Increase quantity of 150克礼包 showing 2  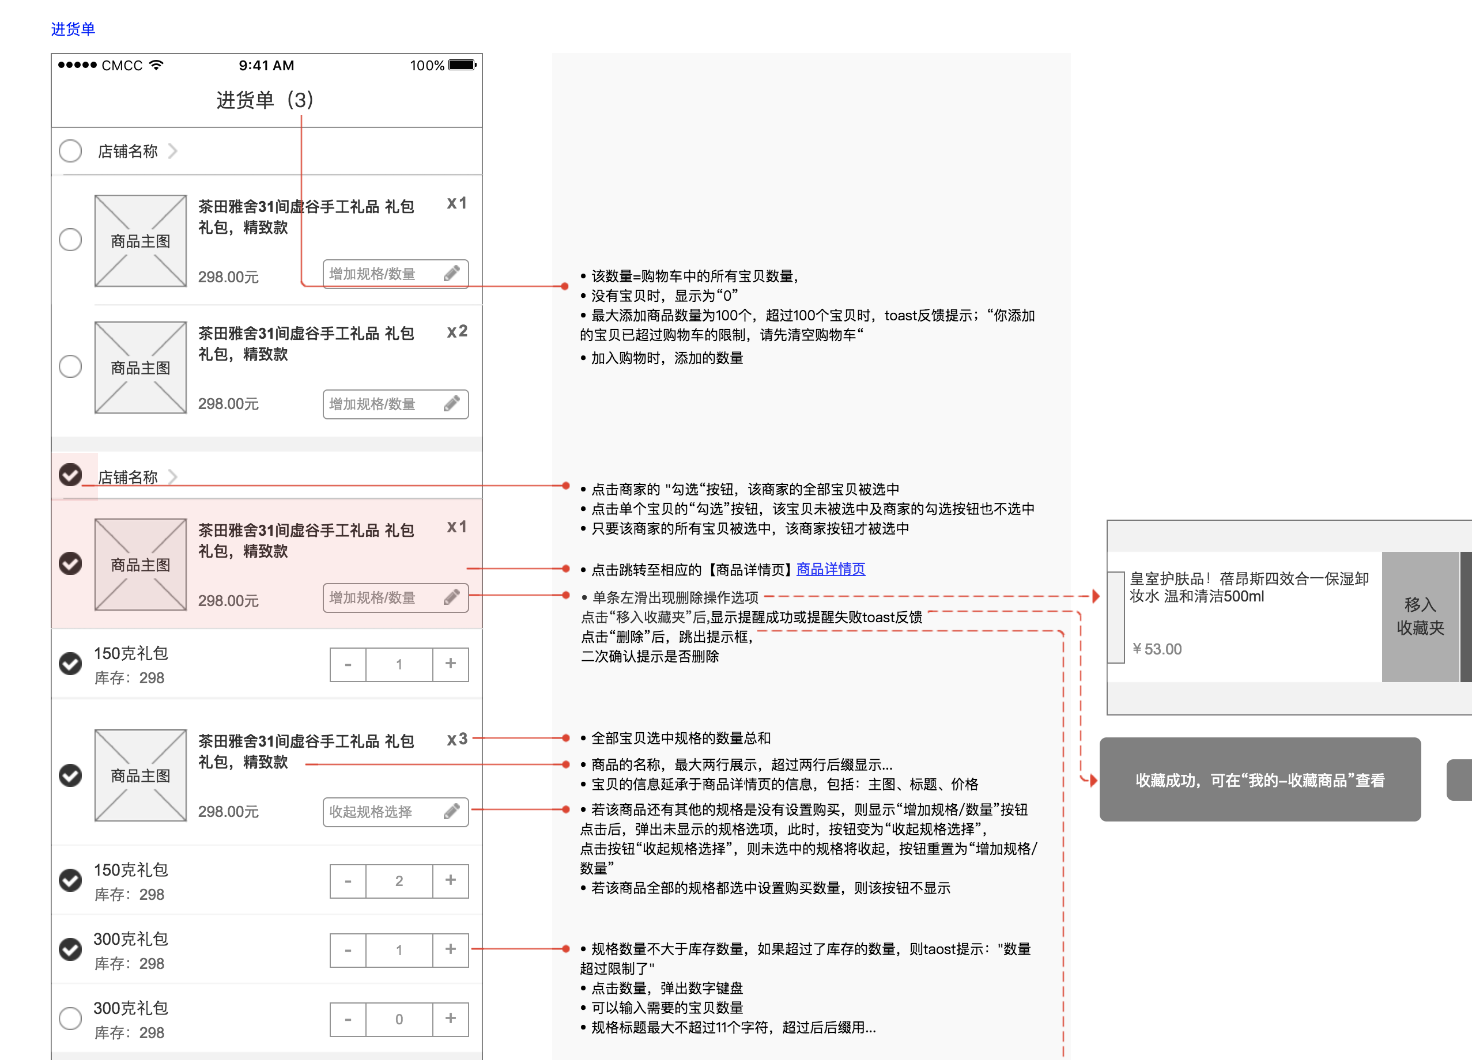pos(451,881)
